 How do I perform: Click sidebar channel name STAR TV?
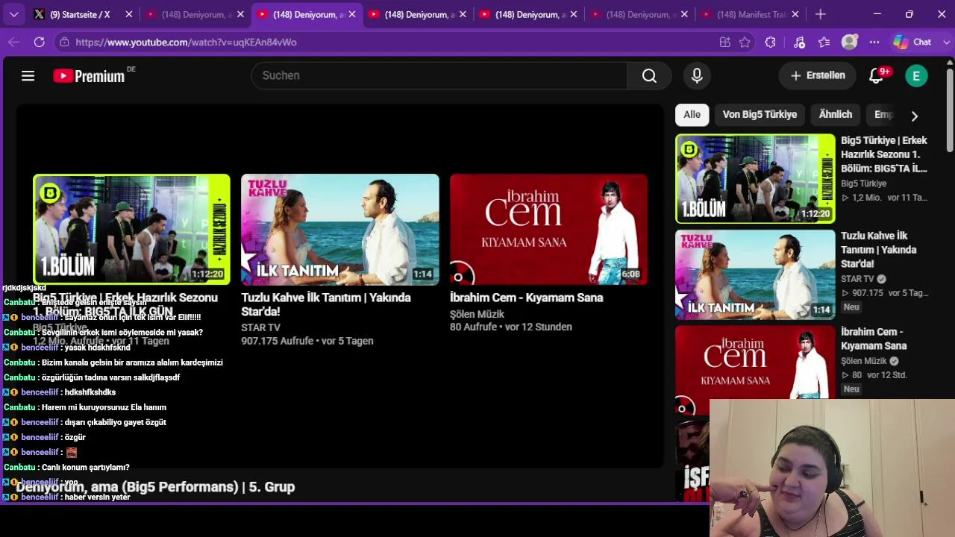(x=857, y=279)
